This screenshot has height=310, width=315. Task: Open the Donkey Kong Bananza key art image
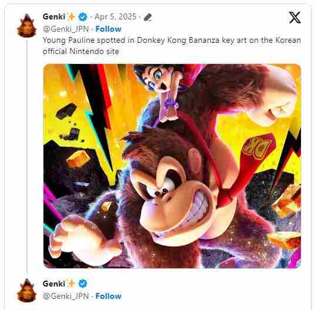[x=172, y=166]
